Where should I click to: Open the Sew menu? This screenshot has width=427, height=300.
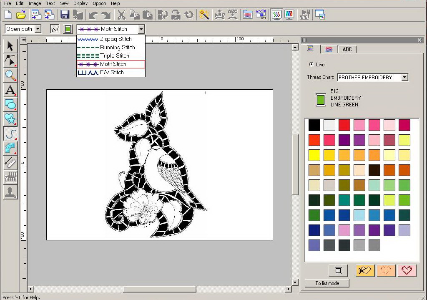[64, 3]
